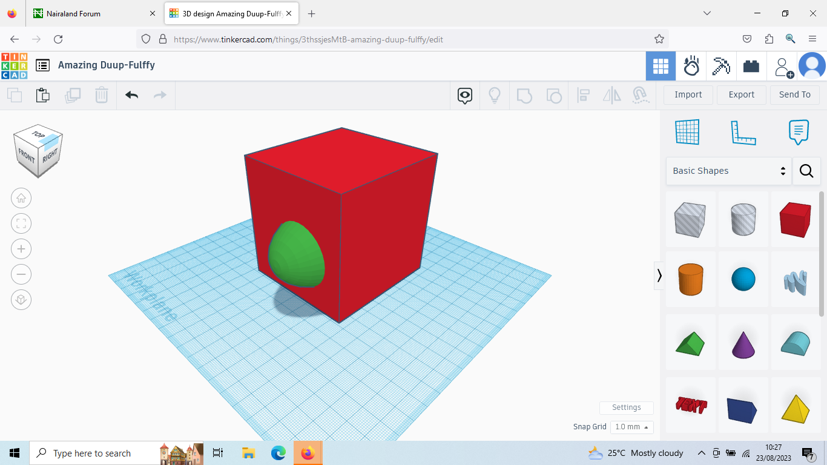Delete the selection with the trash icon
The image size is (827, 465).
(x=101, y=95)
